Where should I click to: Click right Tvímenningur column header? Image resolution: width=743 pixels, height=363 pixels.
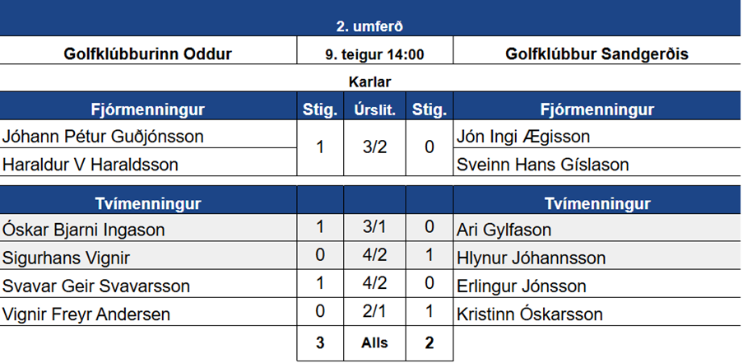597,203
